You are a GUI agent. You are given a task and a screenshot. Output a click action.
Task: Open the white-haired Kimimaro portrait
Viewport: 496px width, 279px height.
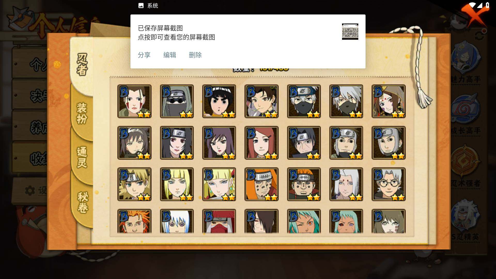click(x=346, y=184)
